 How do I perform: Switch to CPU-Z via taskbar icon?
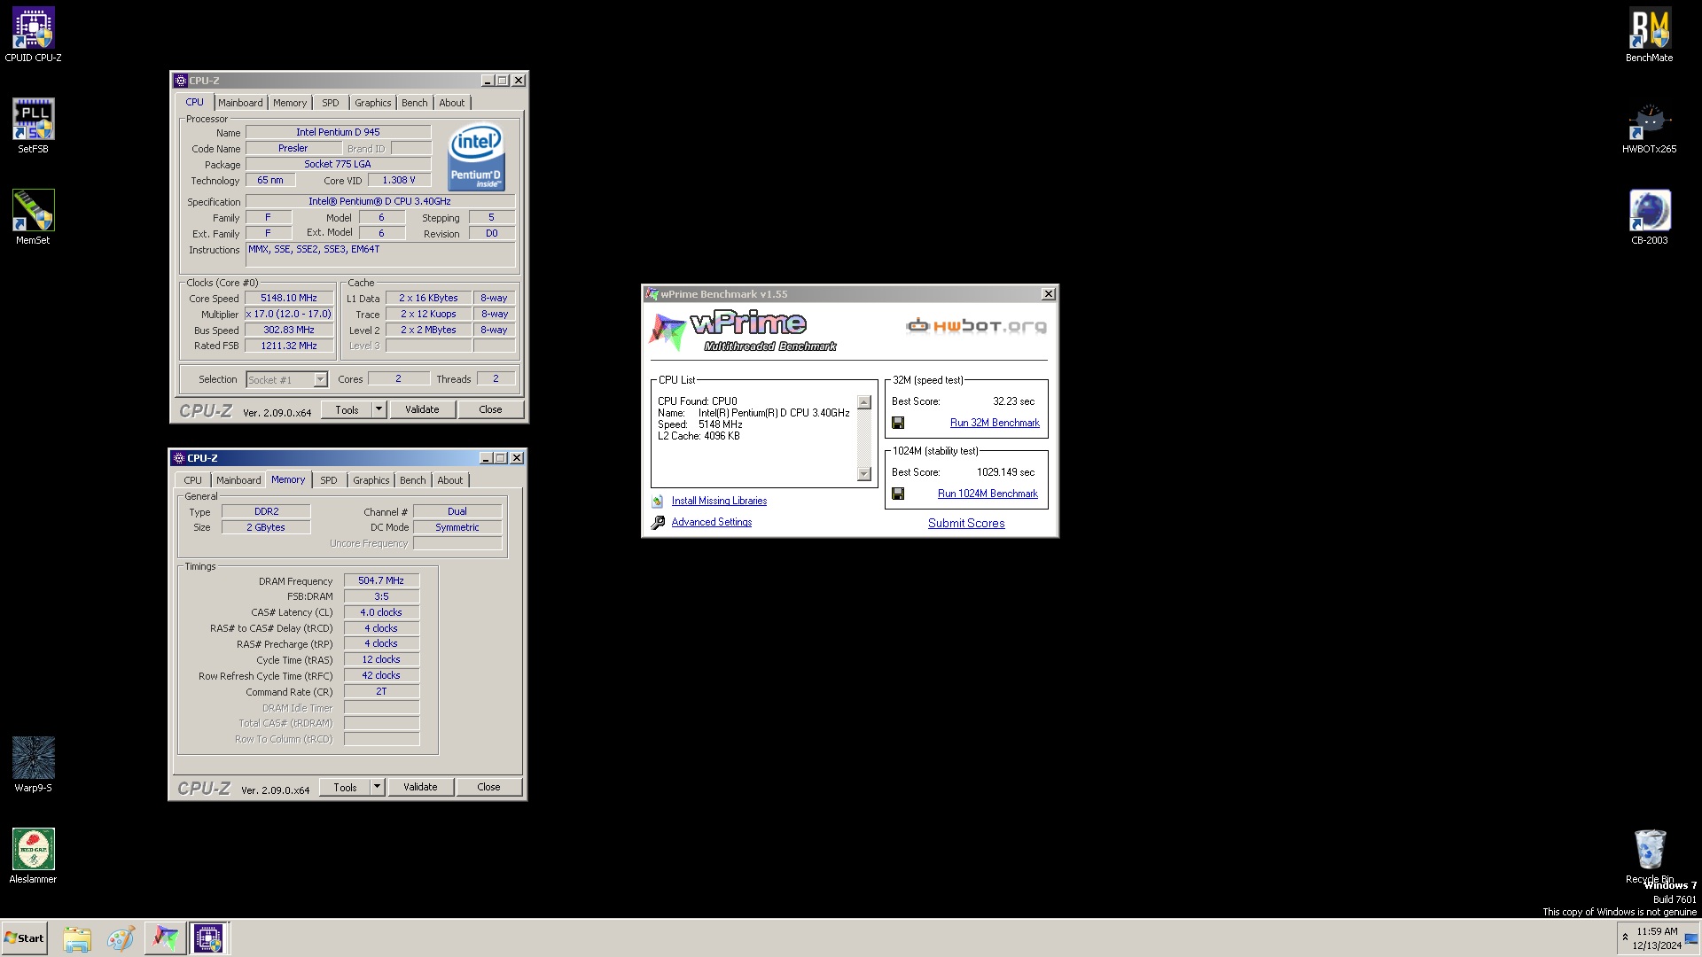coord(209,938)
